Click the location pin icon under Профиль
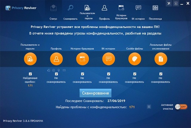 [x=59, y=70]
